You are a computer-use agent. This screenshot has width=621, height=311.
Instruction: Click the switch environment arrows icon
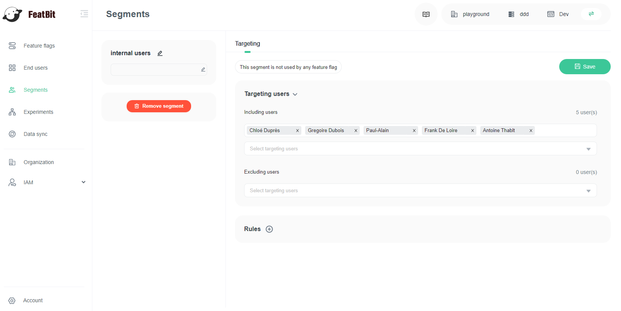coord(591,14)
